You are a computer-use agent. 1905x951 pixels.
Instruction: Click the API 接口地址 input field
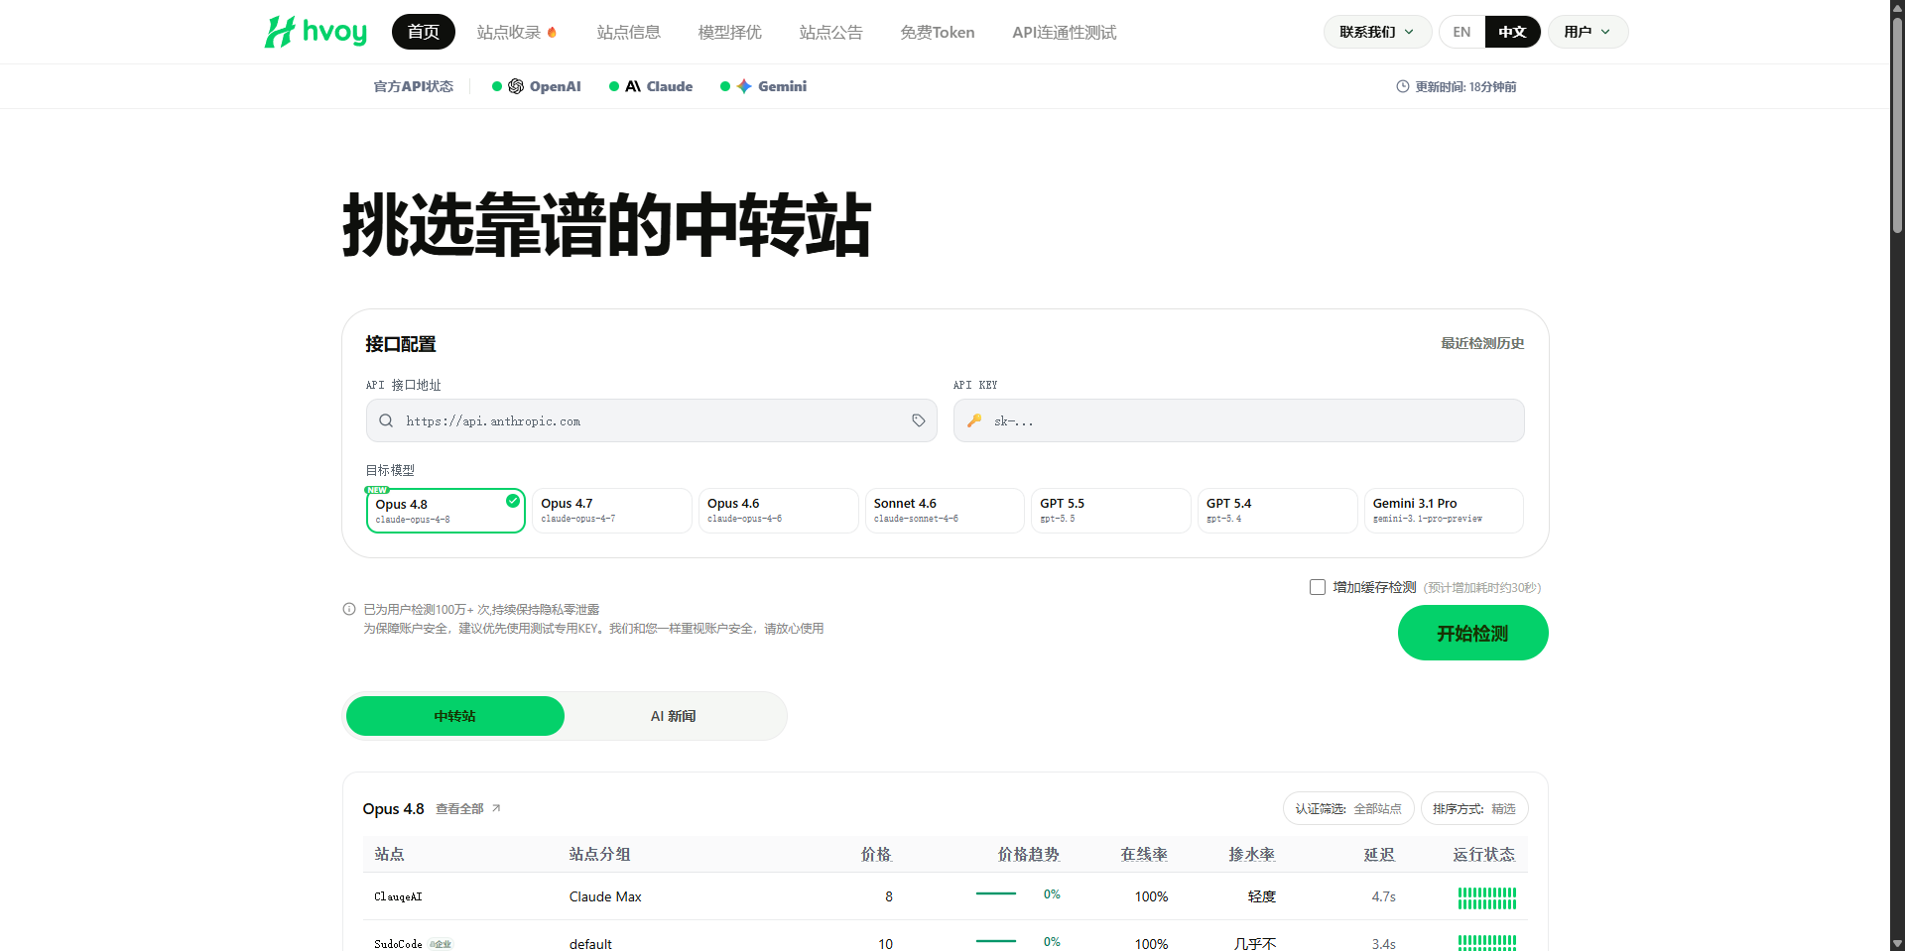point(652,420)
